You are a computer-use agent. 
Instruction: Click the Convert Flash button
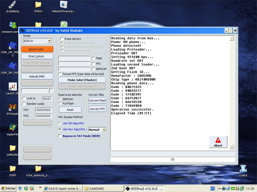pos(97,100)
